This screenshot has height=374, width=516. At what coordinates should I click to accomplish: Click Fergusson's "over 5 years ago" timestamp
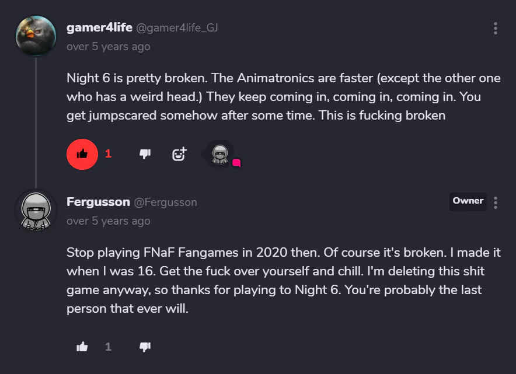[x=108, y=221]
